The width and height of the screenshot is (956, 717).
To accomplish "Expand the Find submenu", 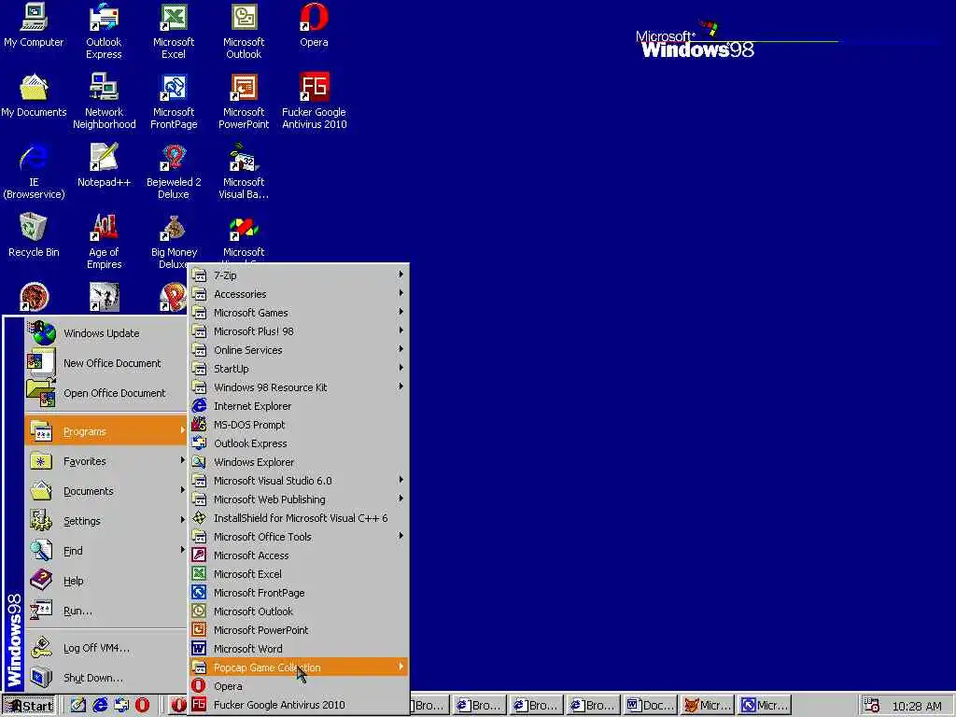I will 106,551.
